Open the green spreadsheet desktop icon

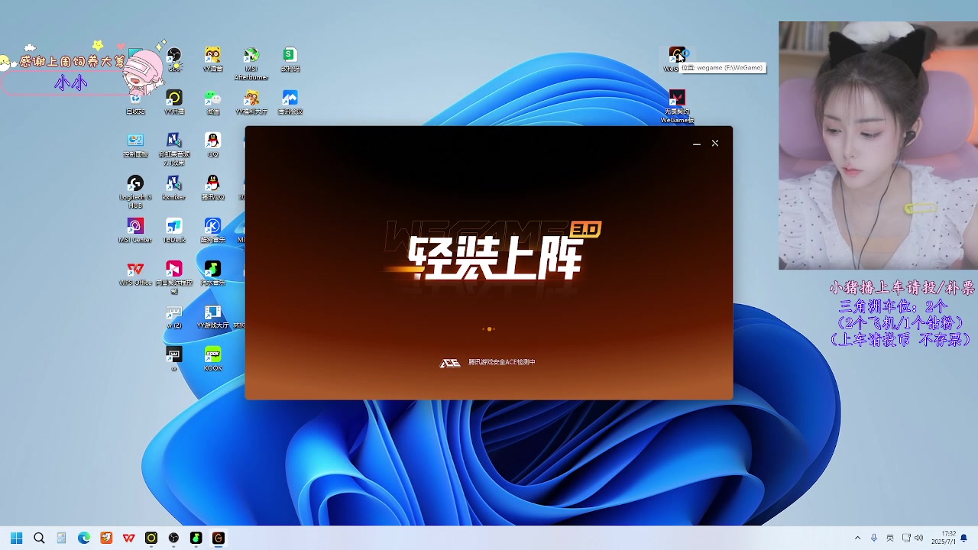click(x=290, y=59)
